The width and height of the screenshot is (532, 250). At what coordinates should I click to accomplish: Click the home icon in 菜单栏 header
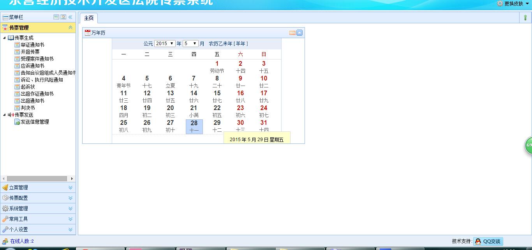point(63,17)
